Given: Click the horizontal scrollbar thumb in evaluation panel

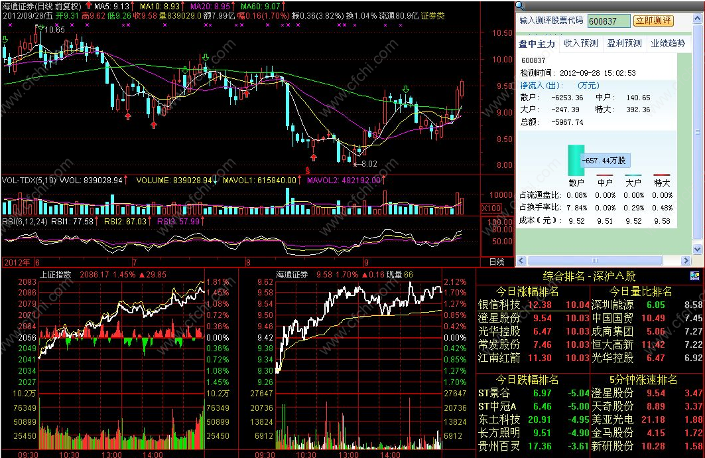Looking at the screenshot, I should click(x=595, y=260).
